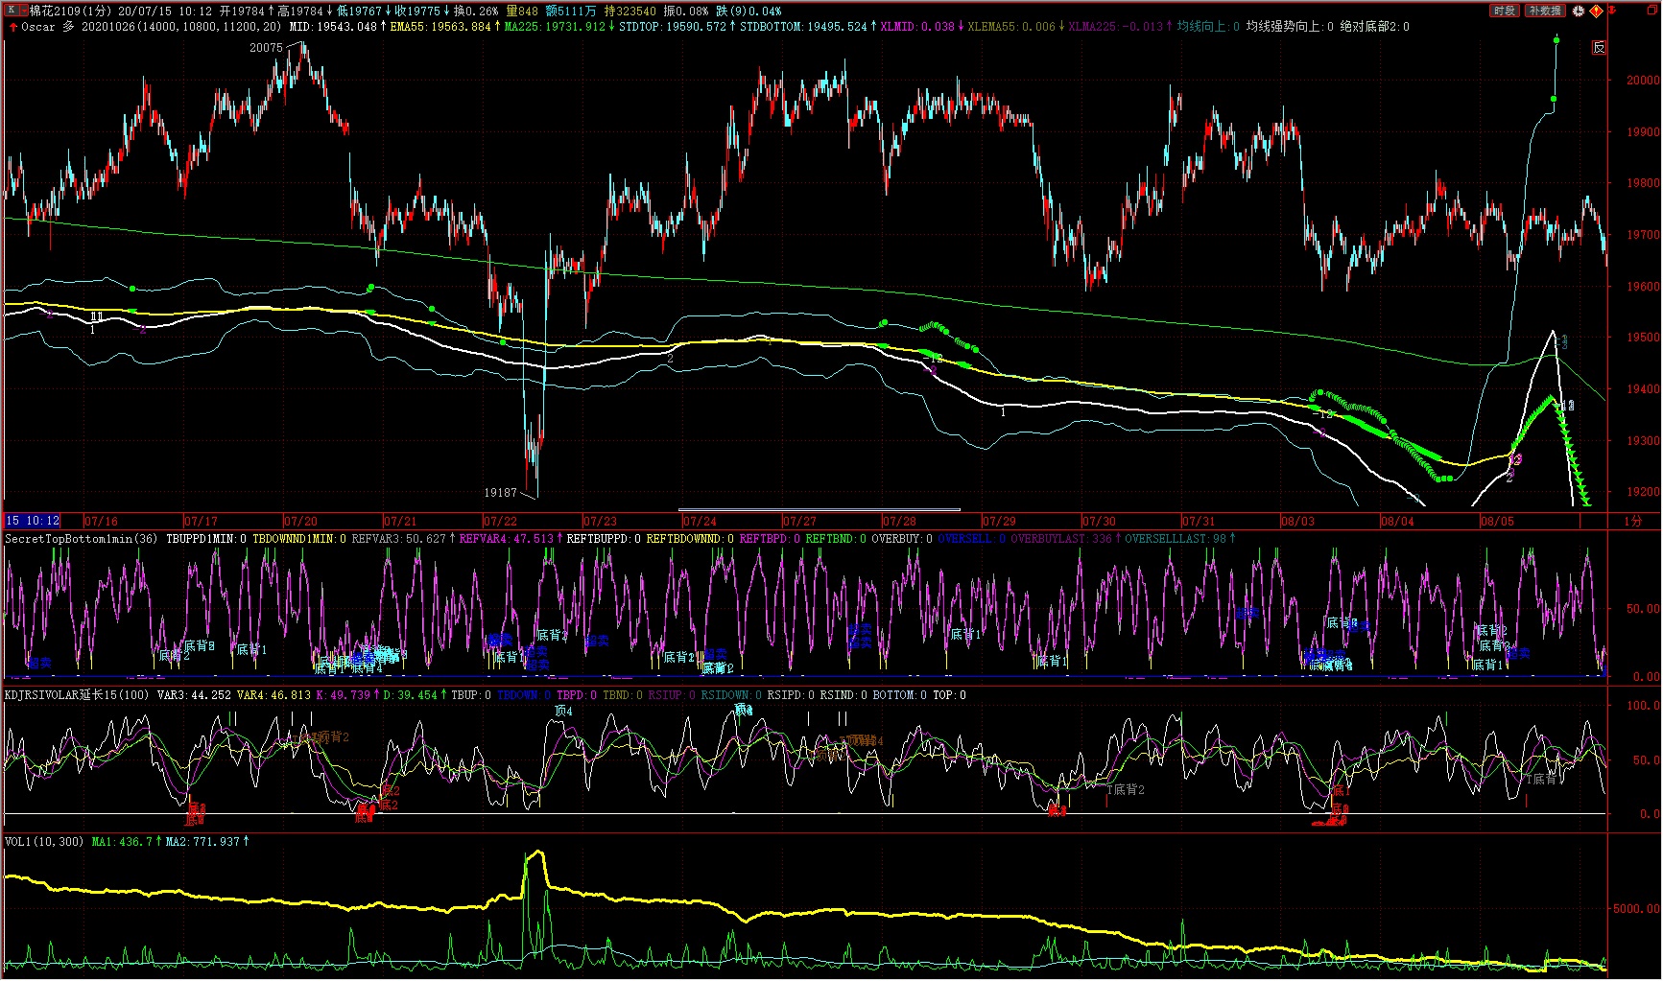
Task: Click the red up-arrow beside Oscar indicator
Action: pos(12,27)
